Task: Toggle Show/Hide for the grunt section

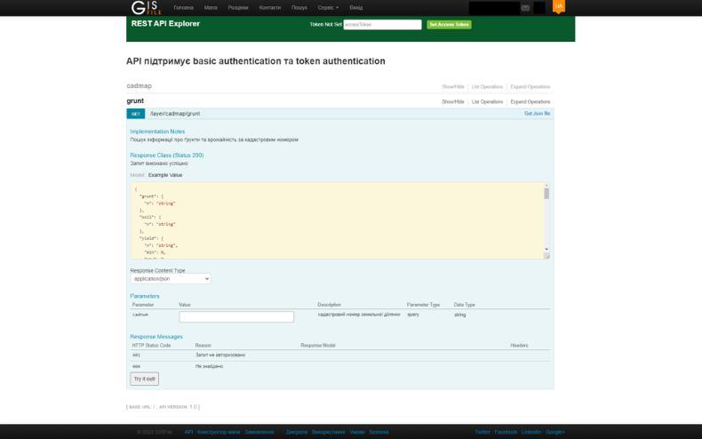Action: tap(452, 101)
